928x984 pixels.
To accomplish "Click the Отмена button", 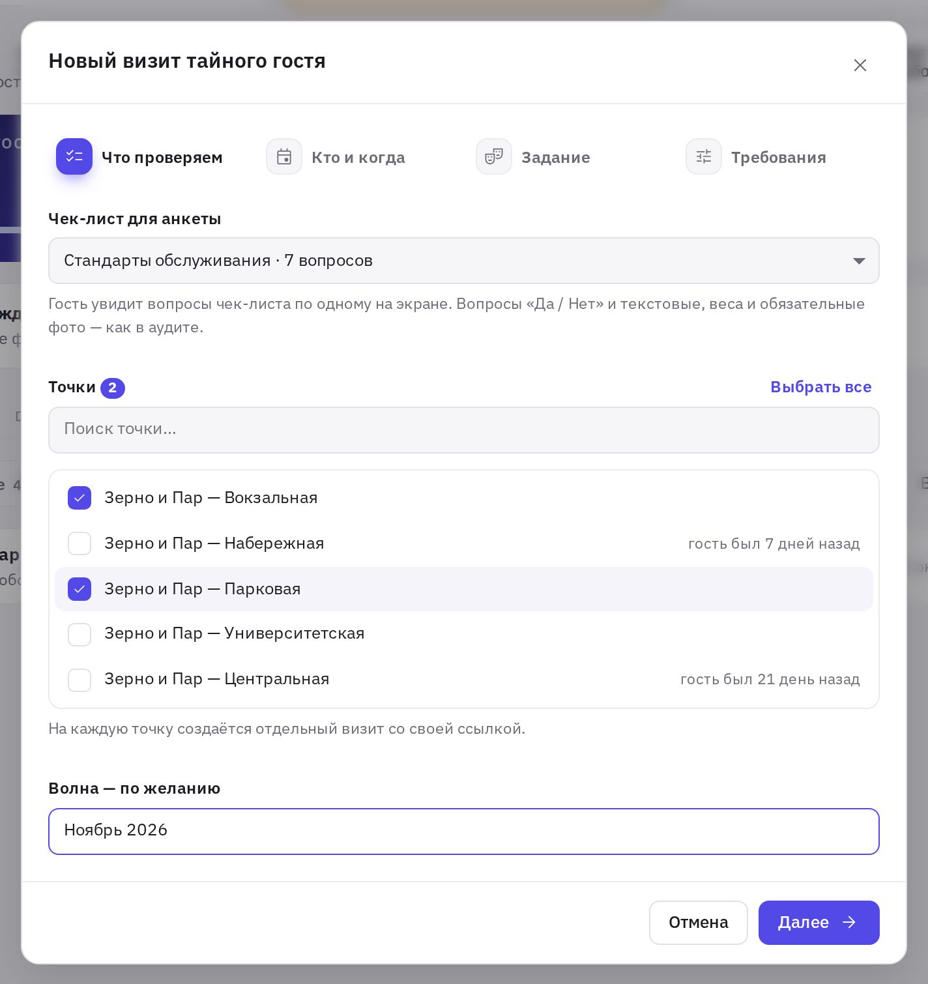I will 699,923.
